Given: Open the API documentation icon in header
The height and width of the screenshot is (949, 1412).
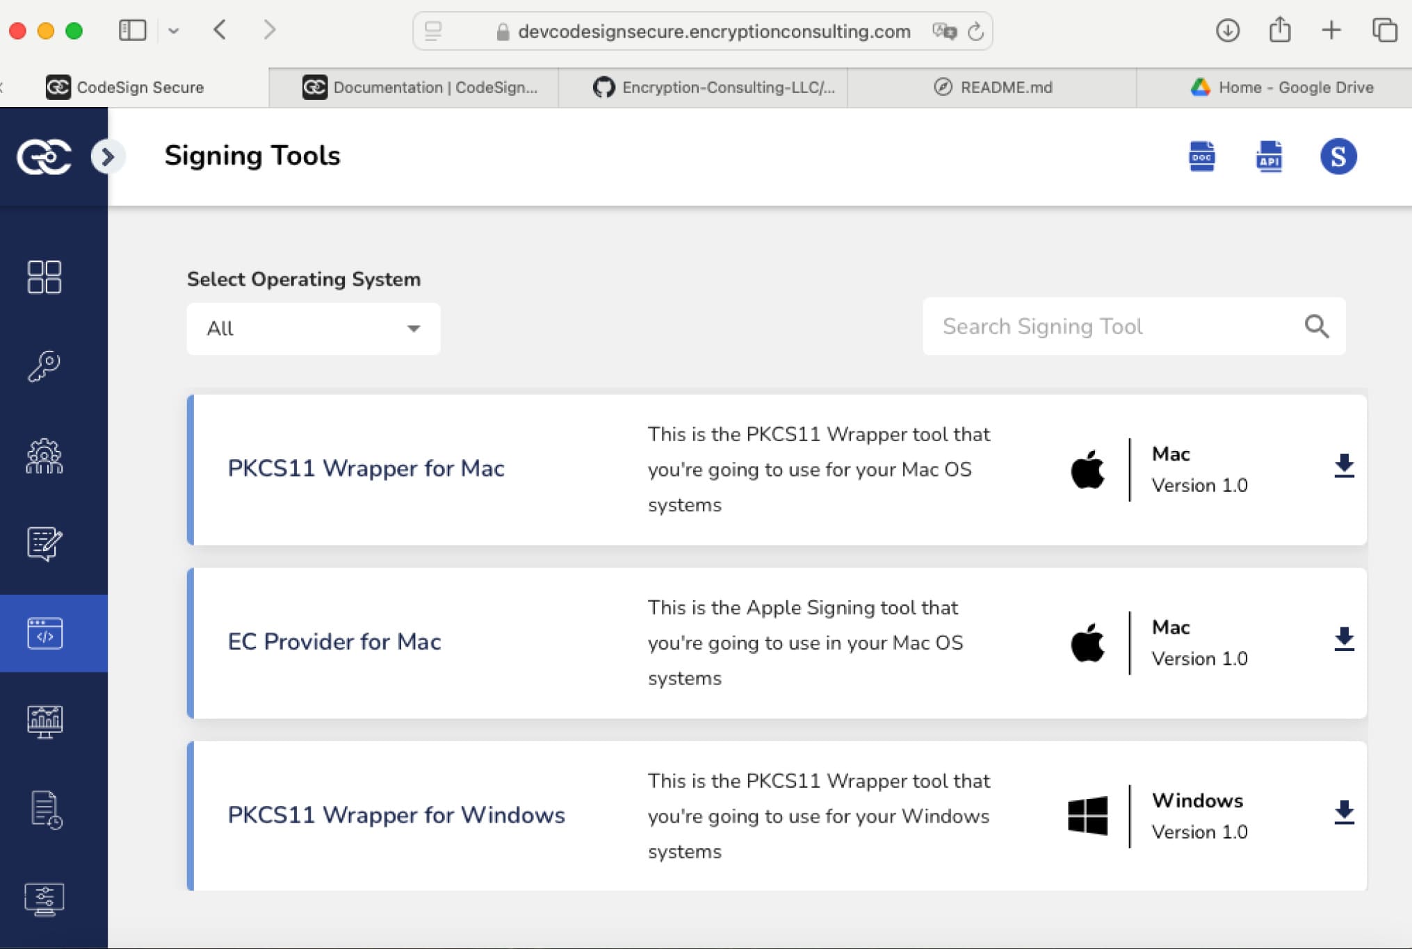Looking at the screenshot, I should pyautogui.click(x=1269, y=156).
